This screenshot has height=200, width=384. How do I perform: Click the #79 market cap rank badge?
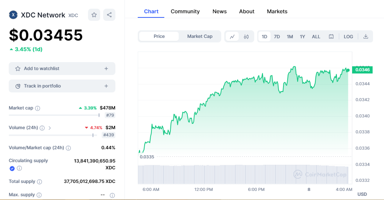110,115
